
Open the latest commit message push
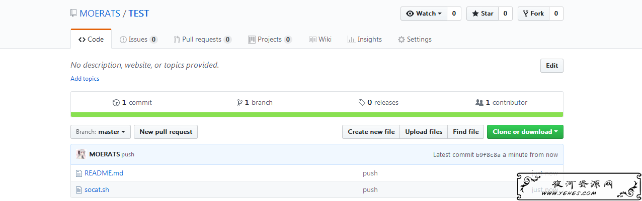tap(128, 154)
